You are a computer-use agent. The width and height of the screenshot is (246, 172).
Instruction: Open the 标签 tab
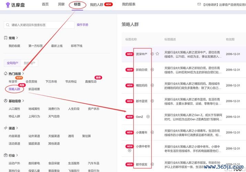[77, 4]
